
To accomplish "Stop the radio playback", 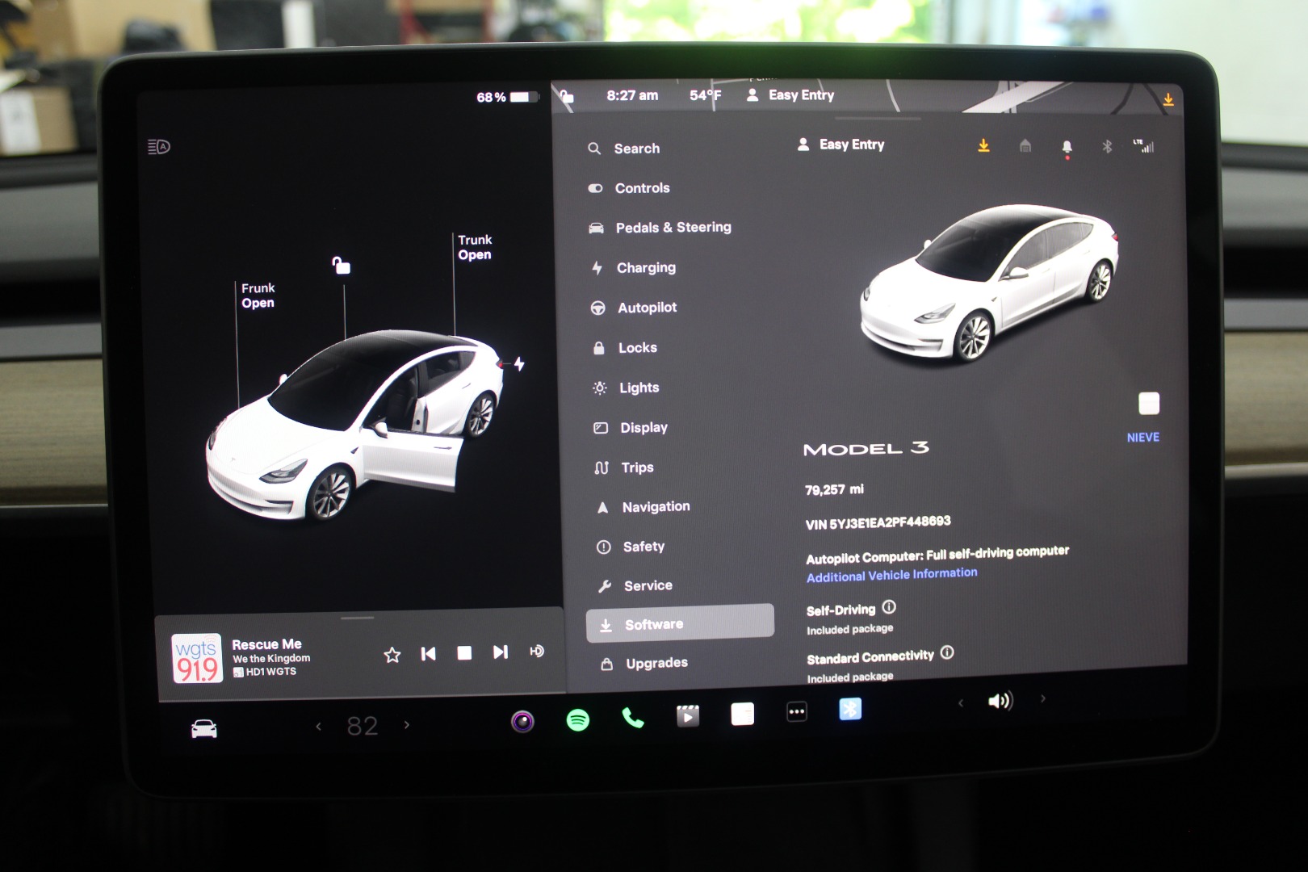I will point(464,652).
